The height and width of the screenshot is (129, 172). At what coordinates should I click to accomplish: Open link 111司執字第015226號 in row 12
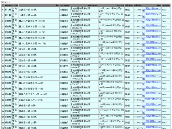coord(151,77)
